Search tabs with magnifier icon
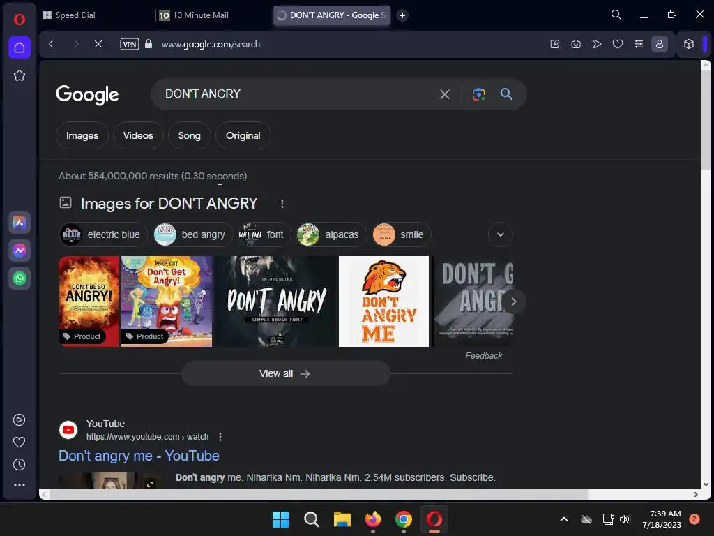This screenshot has height=536, width=714. click(616, 15)
